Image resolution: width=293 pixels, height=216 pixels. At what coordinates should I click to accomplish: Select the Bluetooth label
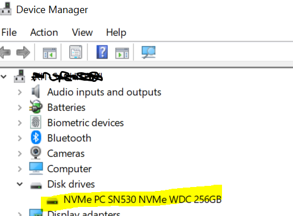[69, 138]
